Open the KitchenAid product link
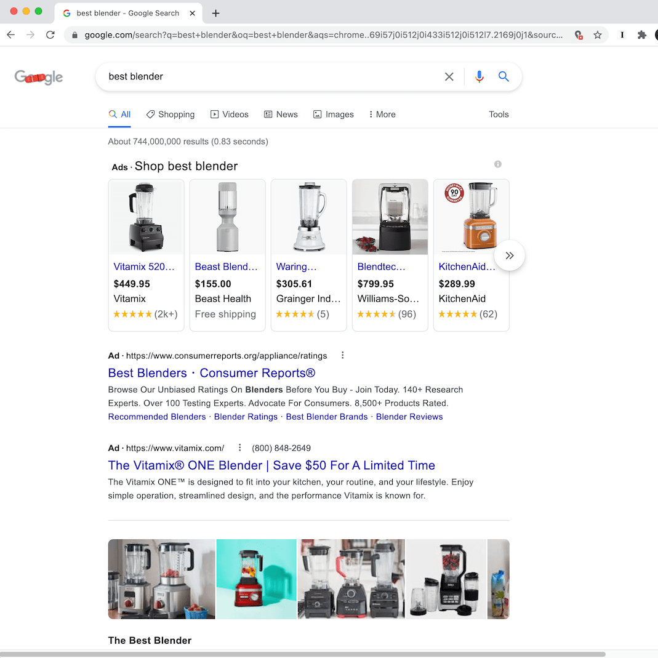Image resolution: width=658 pixels, height=658 pixels. [467, 267]
